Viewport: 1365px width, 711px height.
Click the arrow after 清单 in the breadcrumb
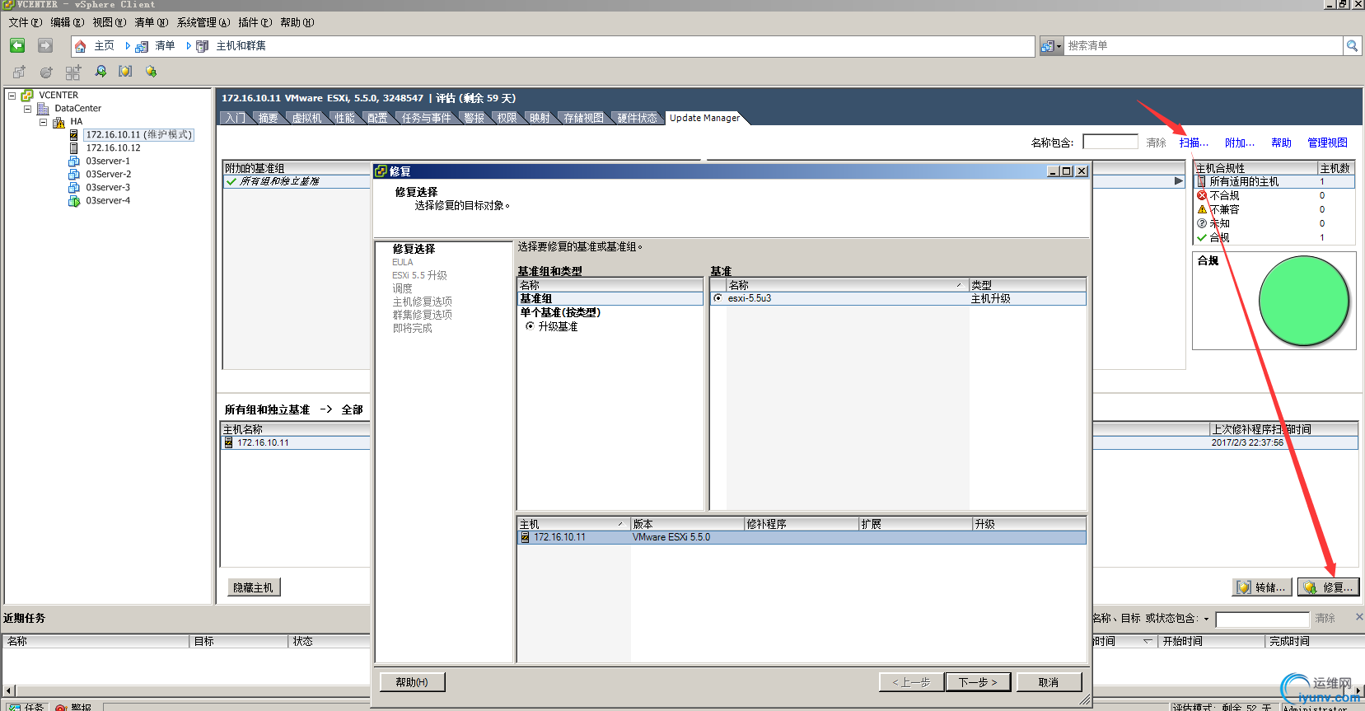[x=189, y=46]
